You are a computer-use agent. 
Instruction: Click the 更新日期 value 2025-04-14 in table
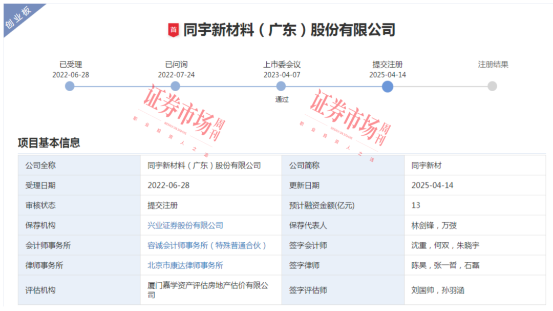(432, 185)
